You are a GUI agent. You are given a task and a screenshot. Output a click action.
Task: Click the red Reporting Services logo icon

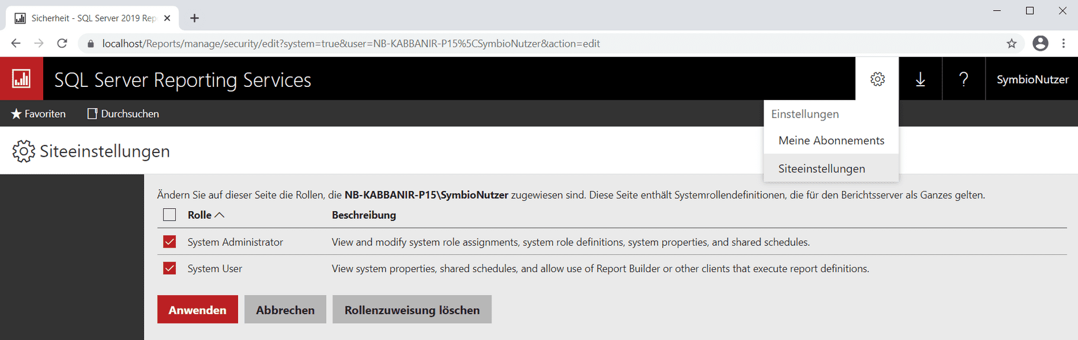21,79
